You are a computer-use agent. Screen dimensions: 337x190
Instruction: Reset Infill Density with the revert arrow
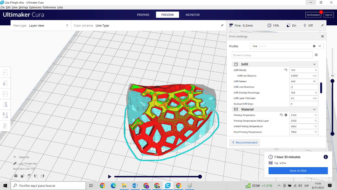point(286,70)
